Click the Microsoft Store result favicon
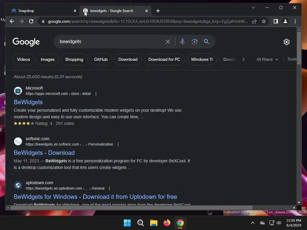 [18, 91]
